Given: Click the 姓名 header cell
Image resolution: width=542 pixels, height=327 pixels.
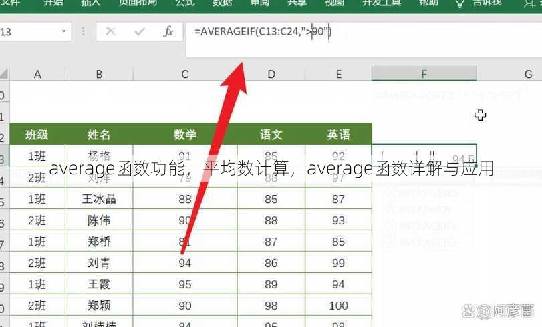Looking at the screenshot, I should [x=99, y=134].
